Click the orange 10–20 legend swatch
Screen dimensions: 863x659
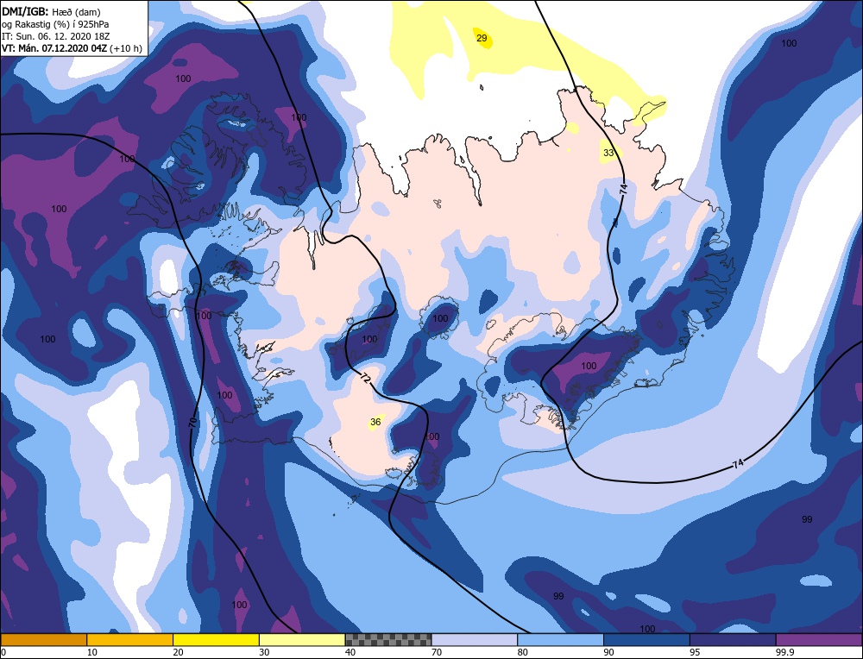click(130, 640)
